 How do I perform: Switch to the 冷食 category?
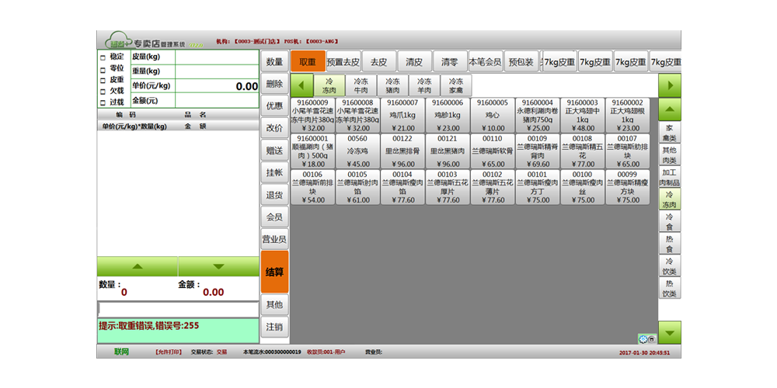[x=670, y=221]
